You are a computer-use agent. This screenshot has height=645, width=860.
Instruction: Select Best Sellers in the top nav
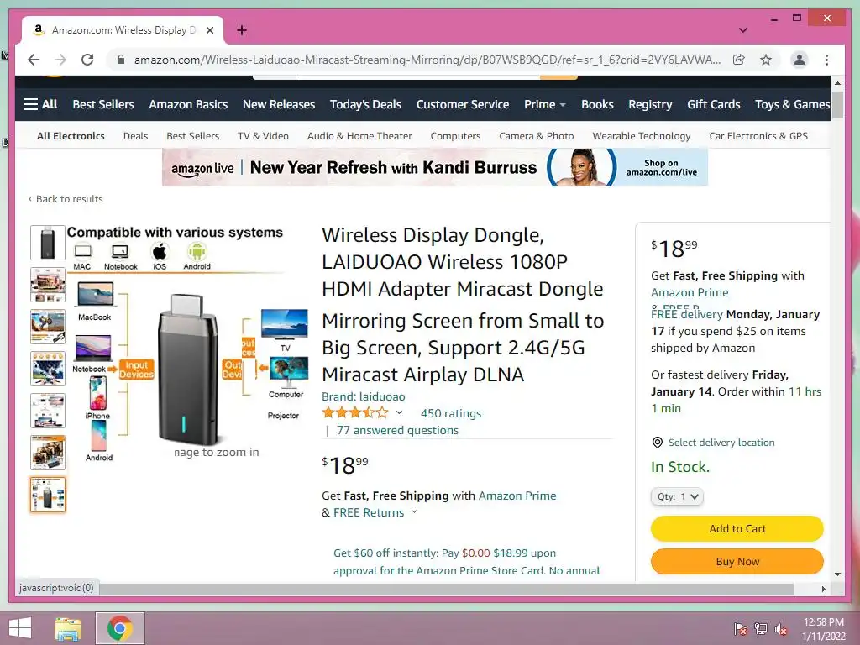[x=103, y=104]
